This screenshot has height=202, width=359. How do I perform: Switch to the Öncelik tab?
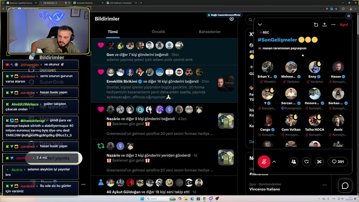[x=158, y=32]
